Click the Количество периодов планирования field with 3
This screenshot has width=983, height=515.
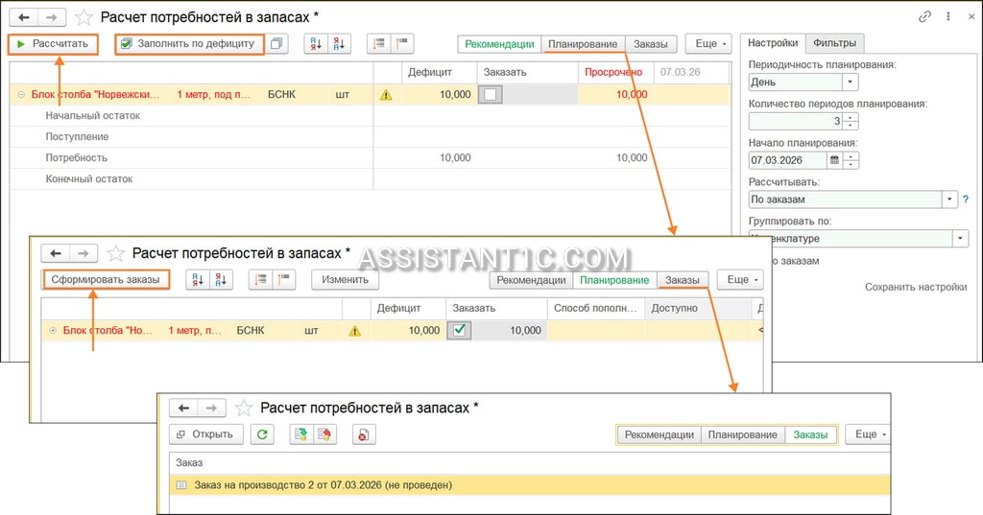pyautogui.click(x=796, y=121)
